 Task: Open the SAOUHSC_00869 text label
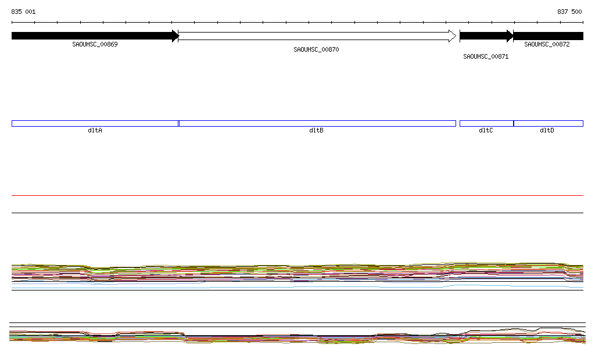pyautogui.click(x=95, y=45)
